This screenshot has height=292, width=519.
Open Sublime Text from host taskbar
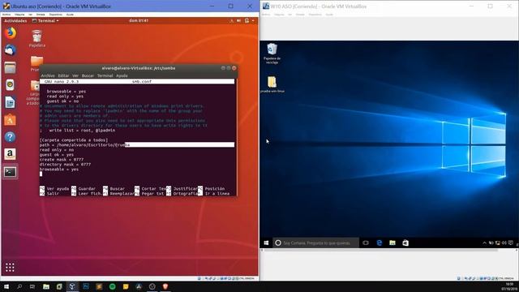[99, 286]
